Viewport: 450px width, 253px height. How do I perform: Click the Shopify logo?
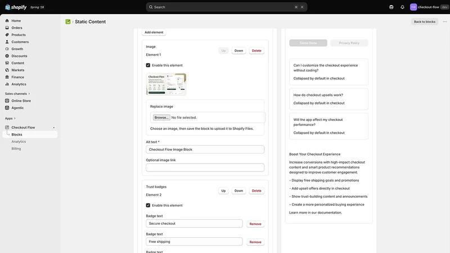pos(16,7)
